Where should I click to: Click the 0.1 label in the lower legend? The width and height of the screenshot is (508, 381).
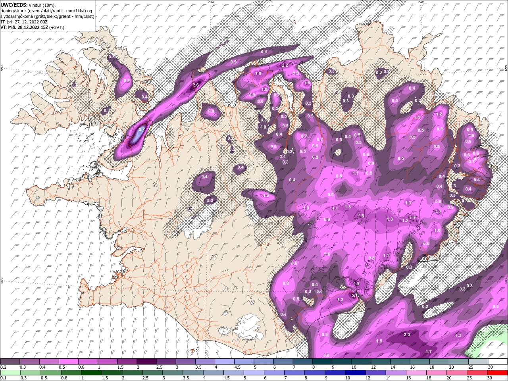3,378
